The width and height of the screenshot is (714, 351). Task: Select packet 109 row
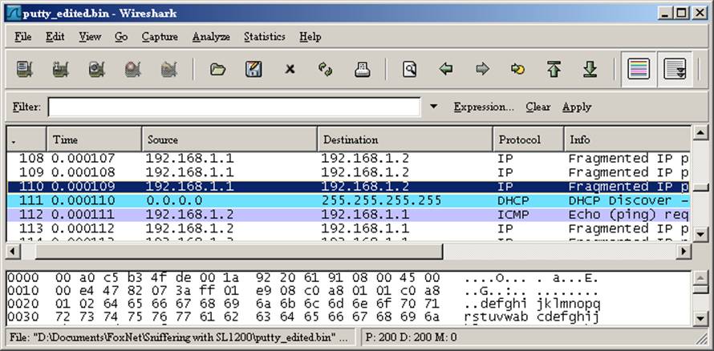click(x=348, y=173)
